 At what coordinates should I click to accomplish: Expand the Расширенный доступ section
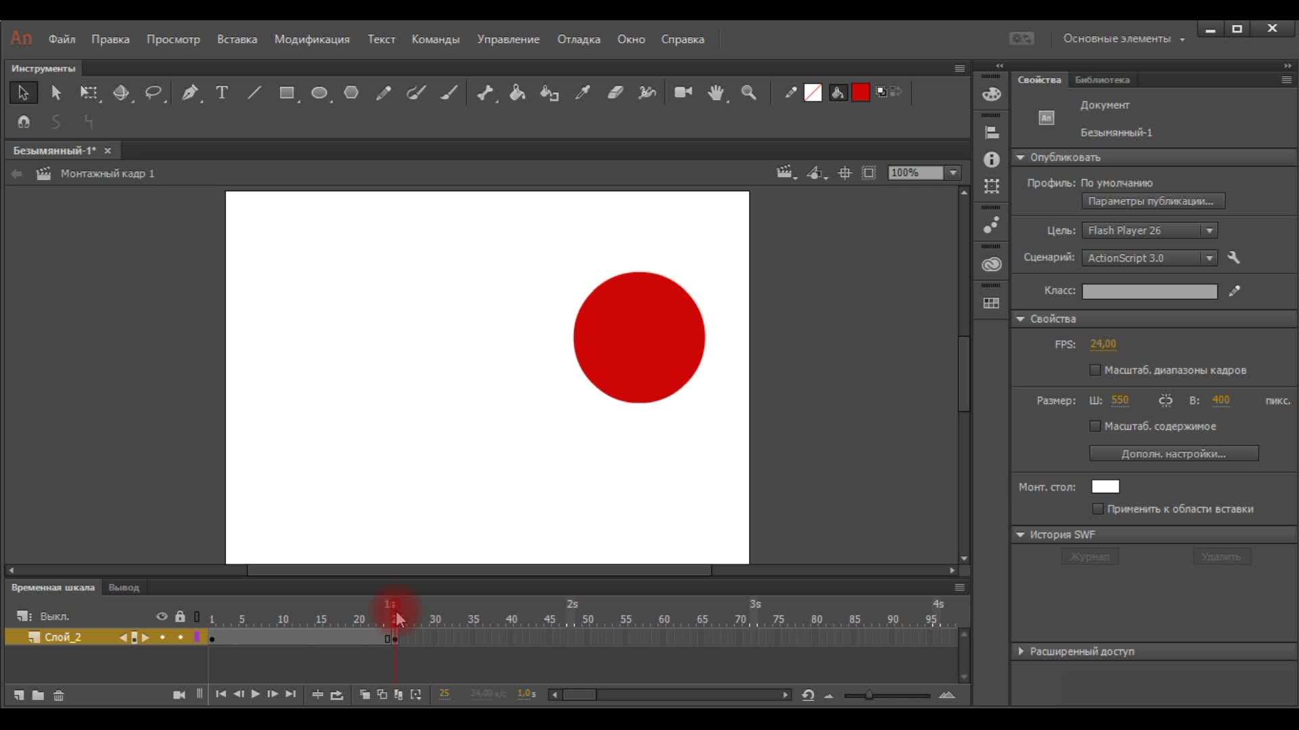pos(1021,651)
